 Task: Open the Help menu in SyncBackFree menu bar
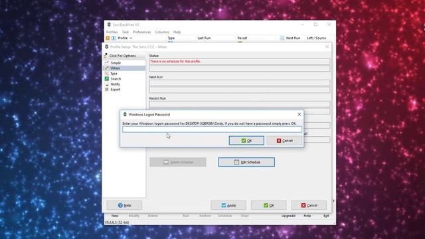[x=177, y=32]
